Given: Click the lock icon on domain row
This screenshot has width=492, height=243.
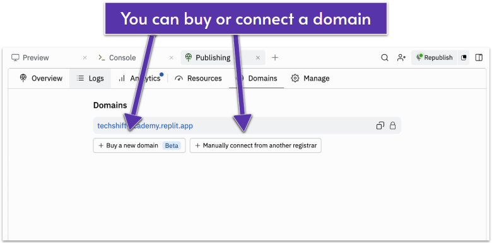Looking at the screenshot, I should click(x=392, y=126).
